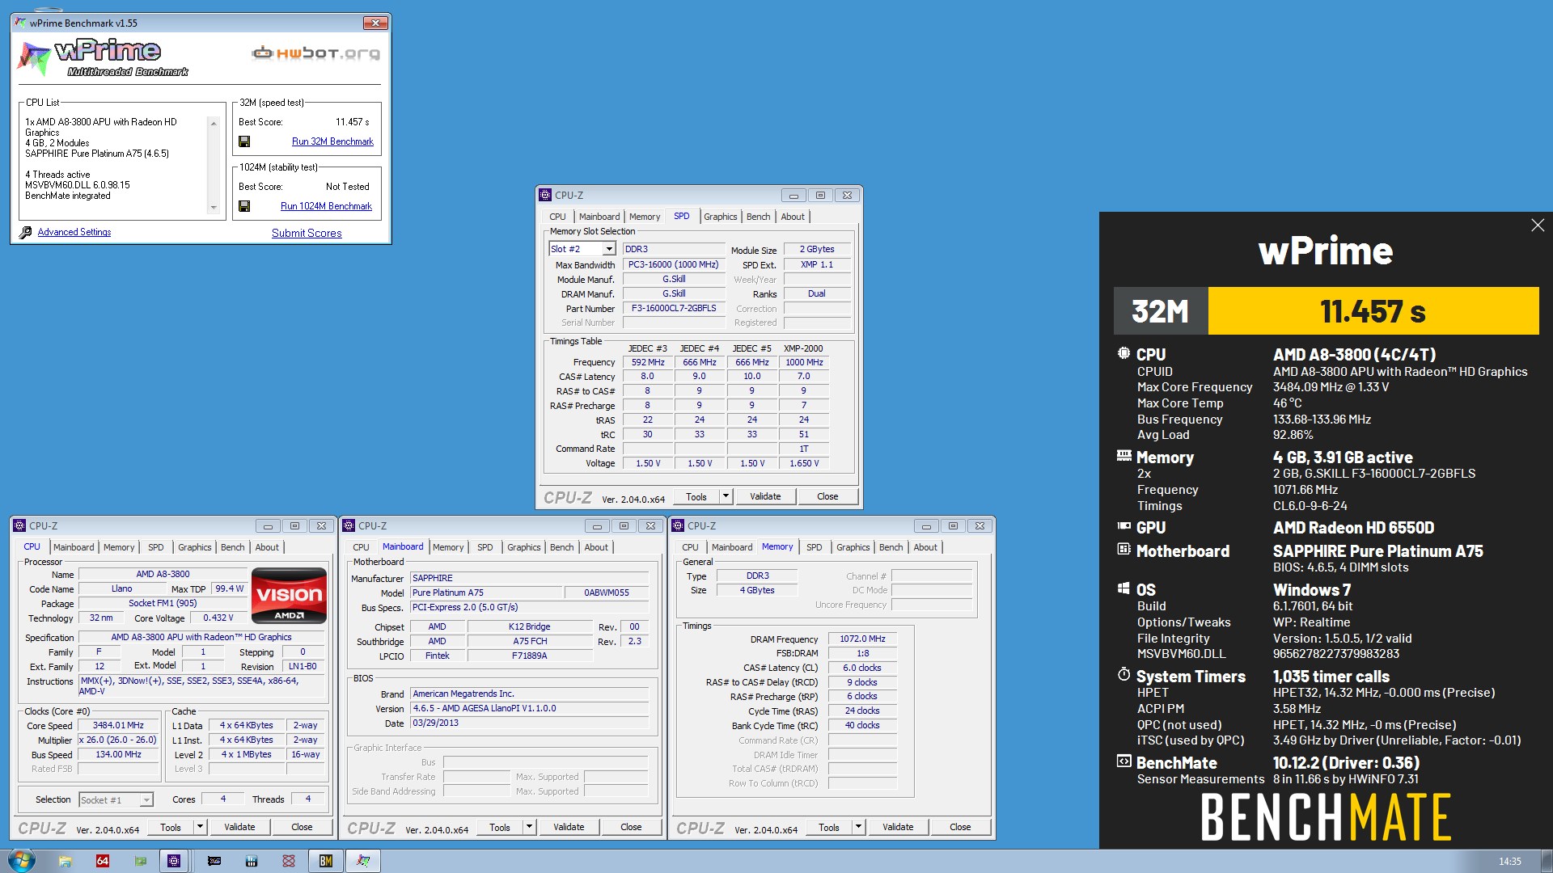Open the green chip icon in the taskbar
1553x873 pixels.
tap(141, 861)
